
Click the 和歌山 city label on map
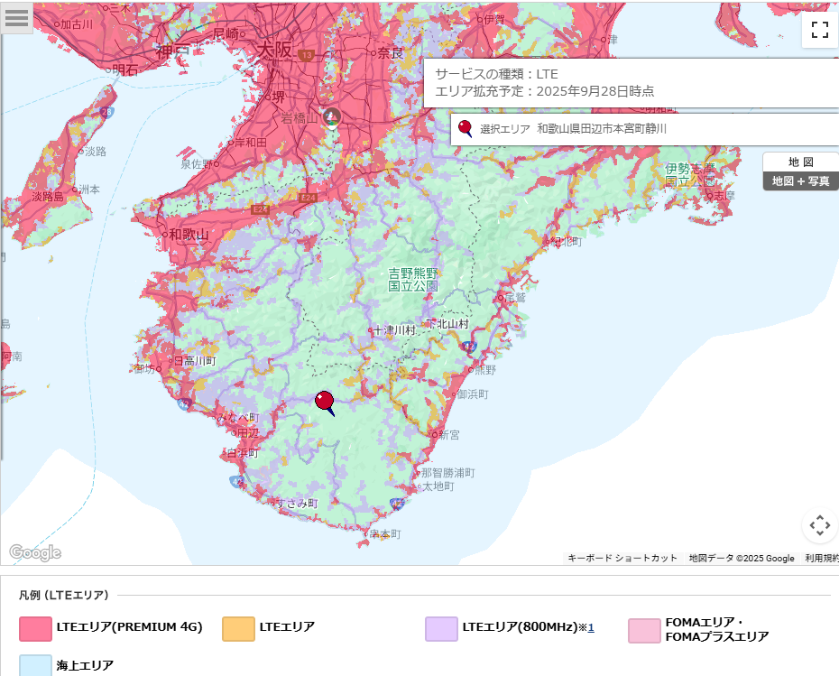point(189,235)
